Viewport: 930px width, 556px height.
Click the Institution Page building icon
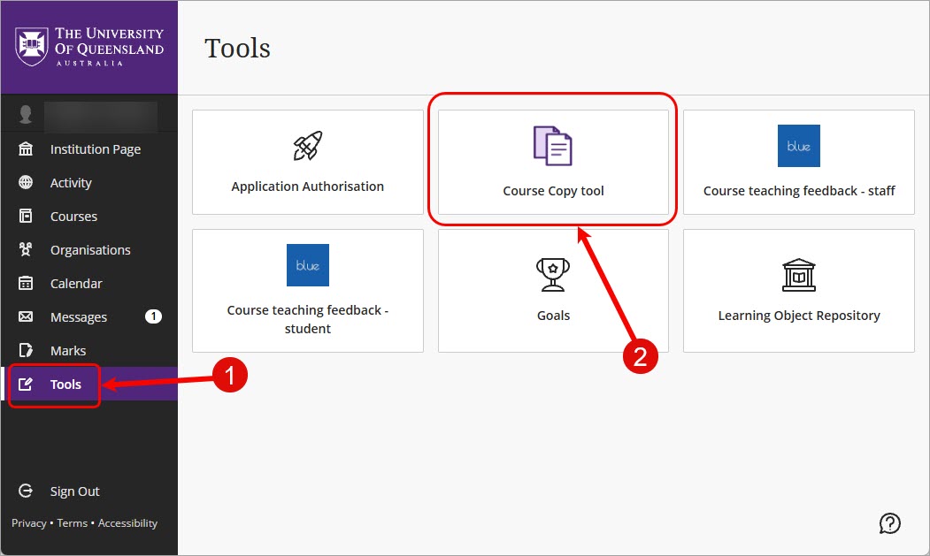pyautogui.click(x=26, y=149)
